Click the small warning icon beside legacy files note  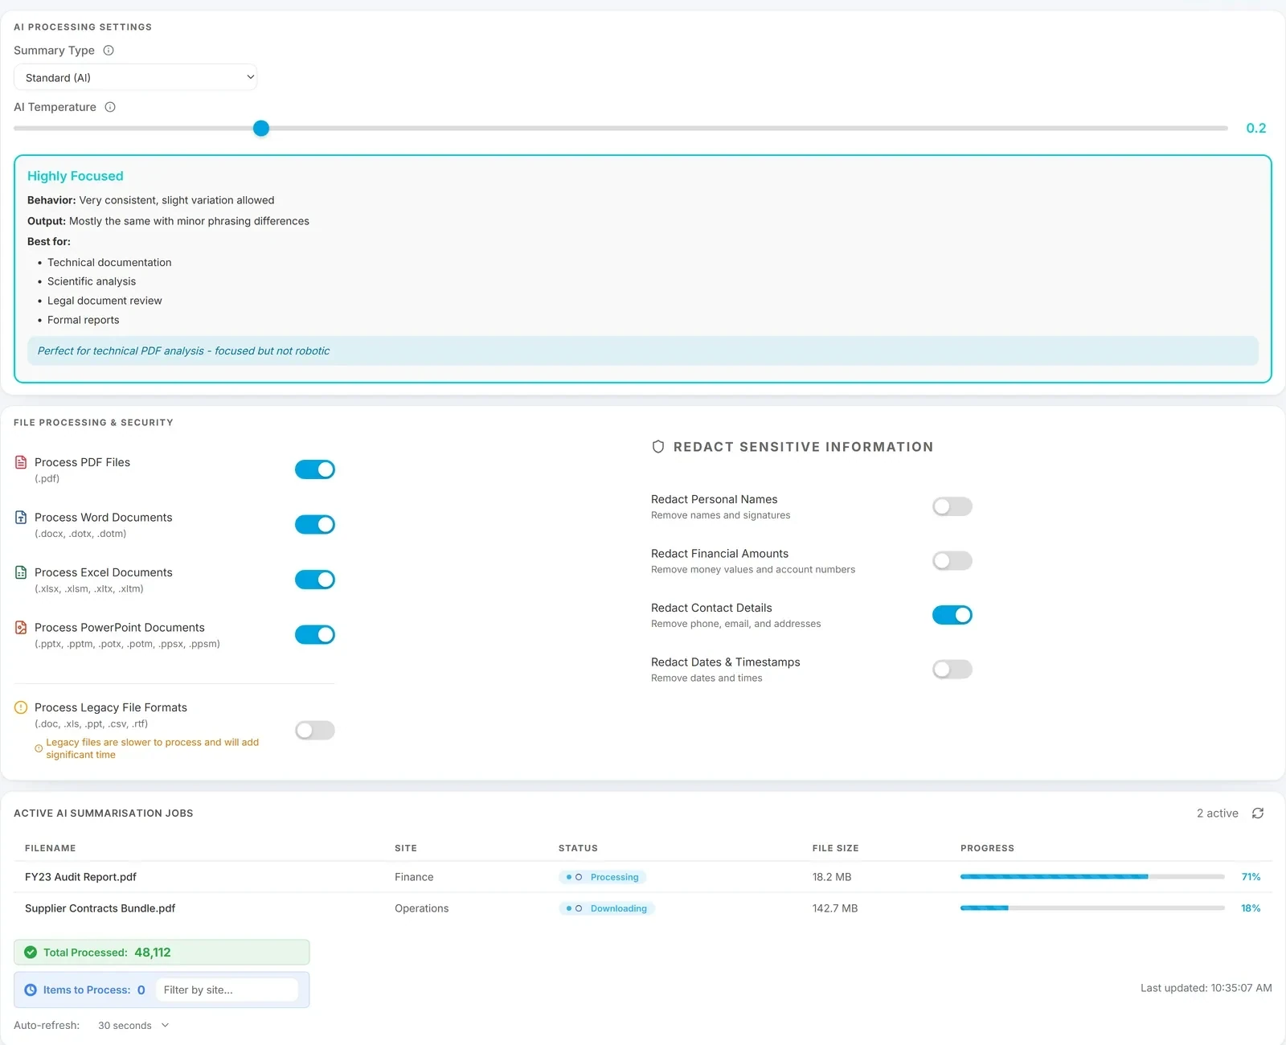(x=39, y=748)
